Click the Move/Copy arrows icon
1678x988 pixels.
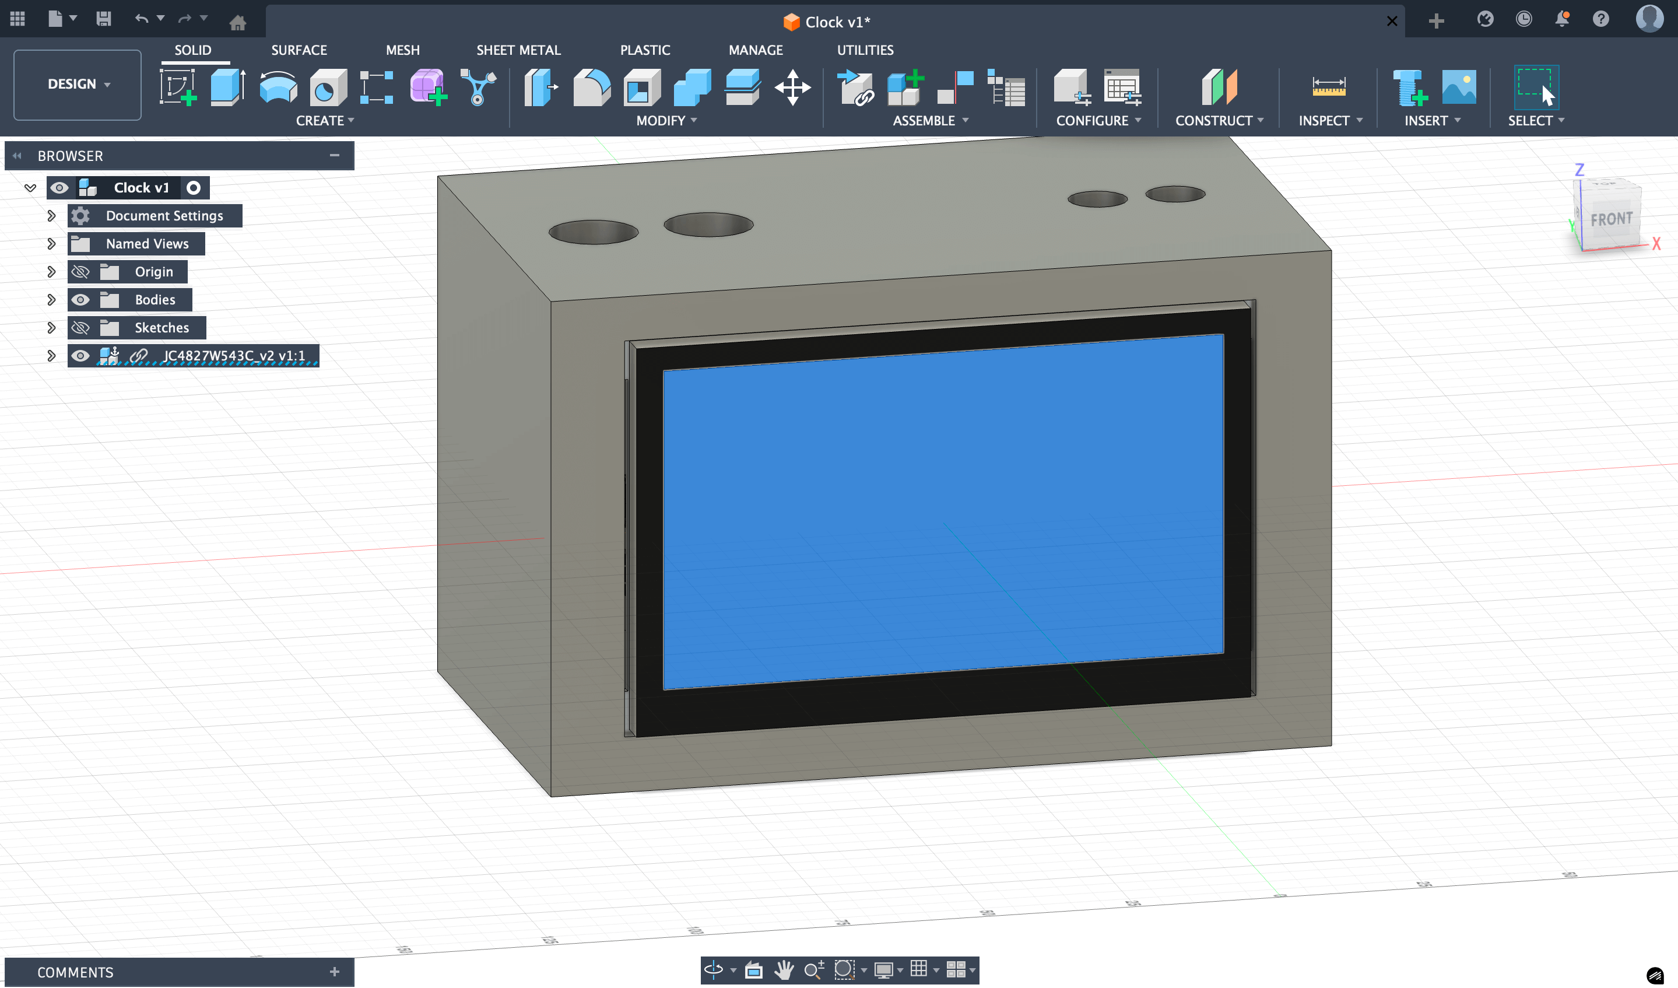(x=792, y=87)
